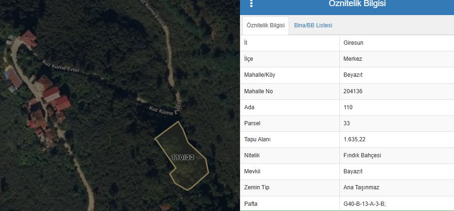454x211 pixels.
Task: Click the Merkez value for İlçe
Action: pyautogui.click(x=353, y=59)
